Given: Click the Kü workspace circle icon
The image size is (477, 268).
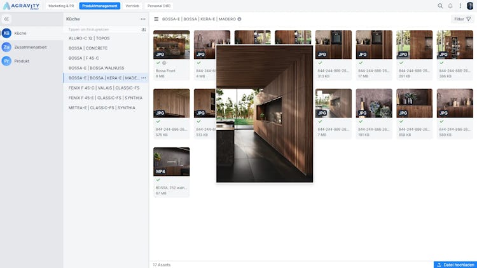Looking at the screenshot, I should coord(6,33).
